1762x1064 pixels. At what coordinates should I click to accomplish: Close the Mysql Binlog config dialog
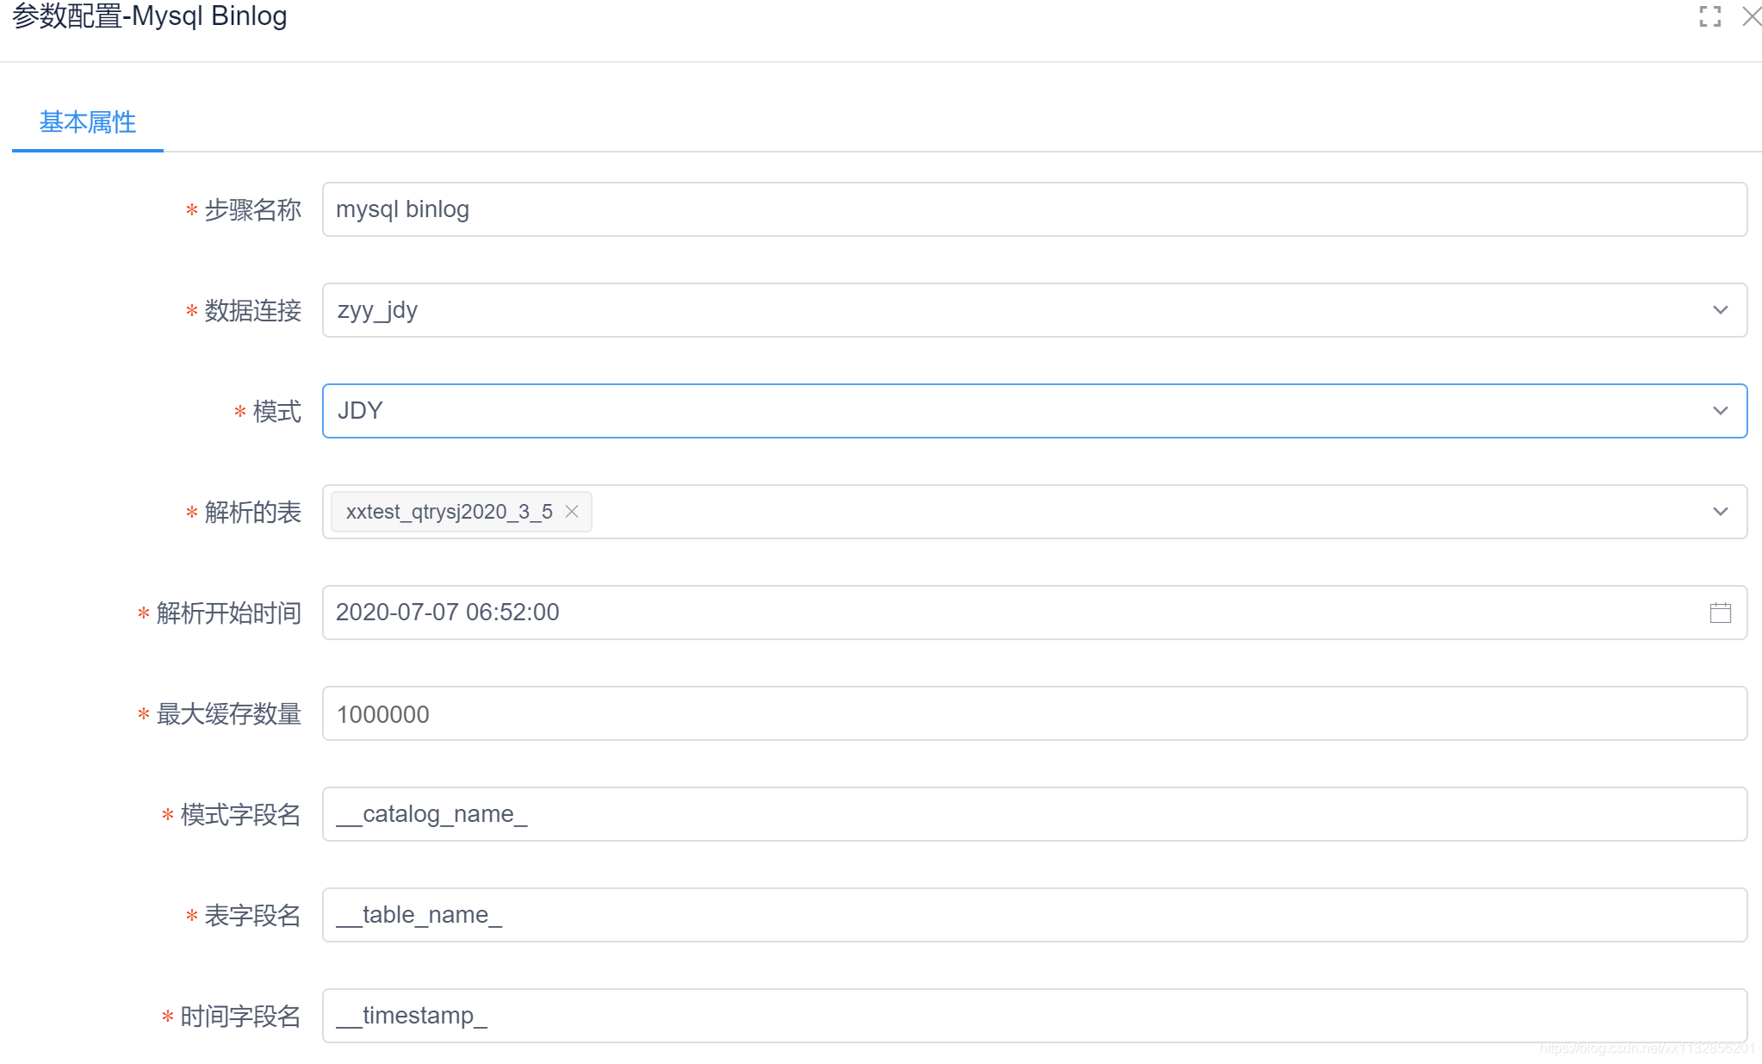click(x=1751, y=16)
